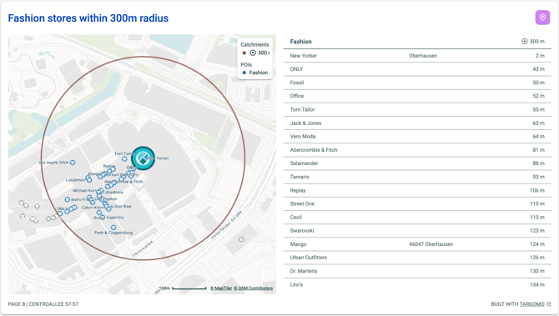Screen dimensions: 559x316
Task: Click the teal center marker on map
Action: (x=143, y=158)
